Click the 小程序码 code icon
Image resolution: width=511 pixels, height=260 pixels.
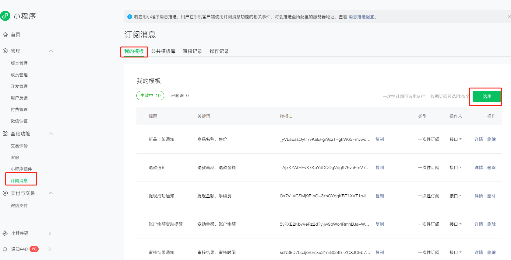[x=5, y=233]
